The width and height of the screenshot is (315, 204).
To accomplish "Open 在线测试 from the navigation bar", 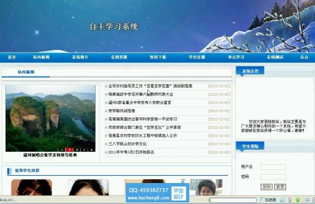I will (x=275, y=57).
